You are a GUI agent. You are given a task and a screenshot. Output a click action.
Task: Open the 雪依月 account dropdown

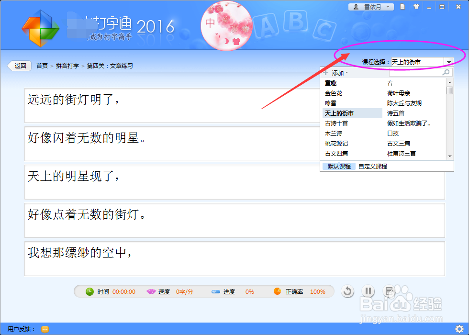371,7
